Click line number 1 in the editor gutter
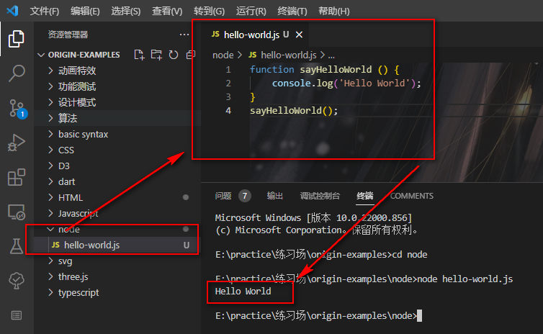 click(x=228, y=70)
